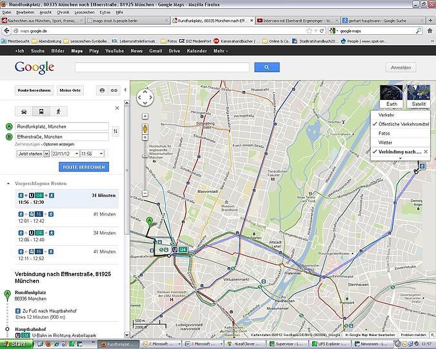436x349 pixels.
Task: Open Newsroom taskbar item
Action: coord(373,344)
